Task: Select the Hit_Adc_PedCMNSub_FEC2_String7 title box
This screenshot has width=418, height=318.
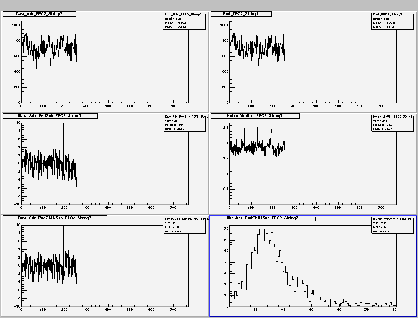Action: pyautogui.click(x=263, y=218)
